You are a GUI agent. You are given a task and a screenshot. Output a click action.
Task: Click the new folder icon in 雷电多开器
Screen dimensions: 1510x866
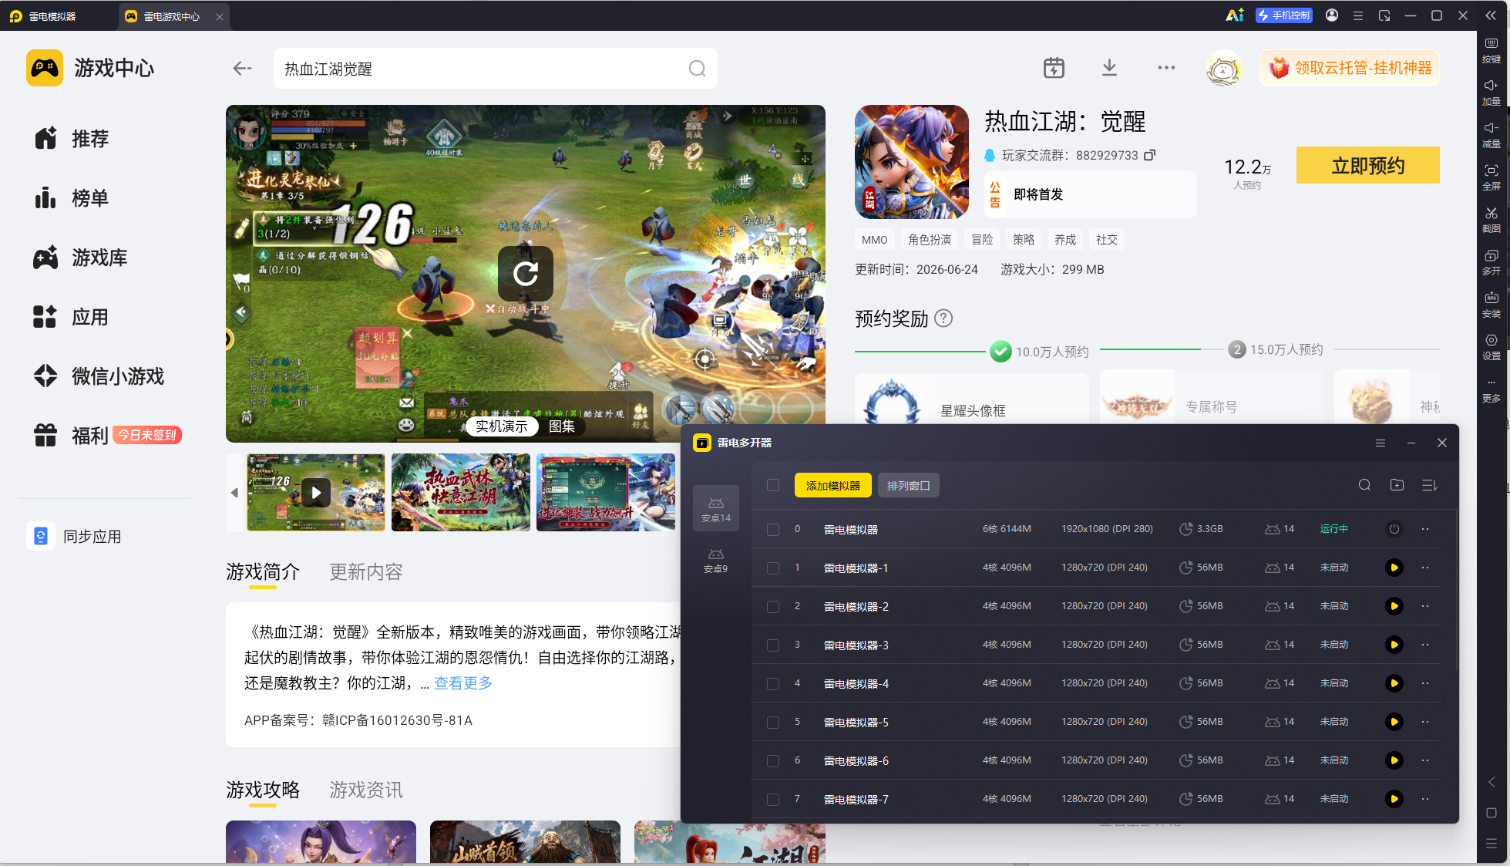(x=1397, y=485)
